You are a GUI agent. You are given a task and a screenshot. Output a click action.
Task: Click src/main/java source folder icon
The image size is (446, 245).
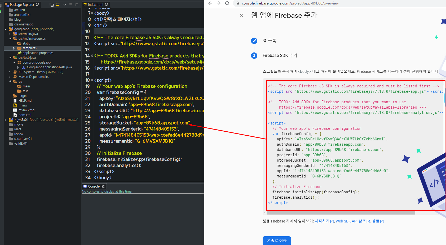point(15,34)
